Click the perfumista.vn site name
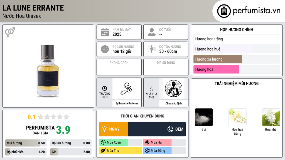The width and height of the screenshot is (285, 160). tap(257, 11)
